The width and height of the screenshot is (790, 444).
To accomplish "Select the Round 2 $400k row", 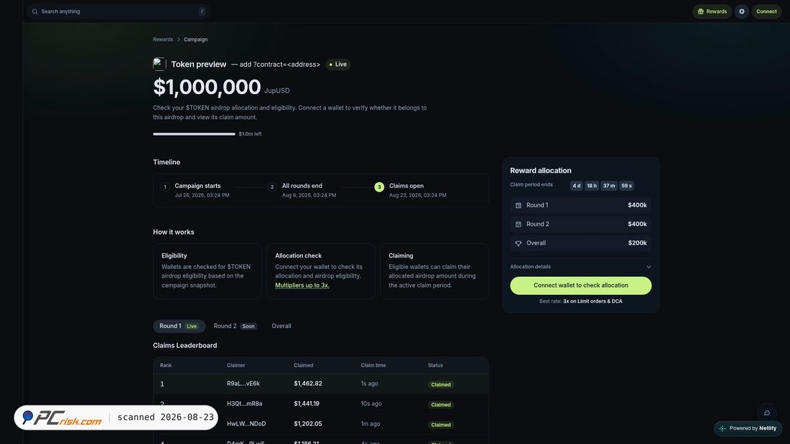I will [580, 224].
